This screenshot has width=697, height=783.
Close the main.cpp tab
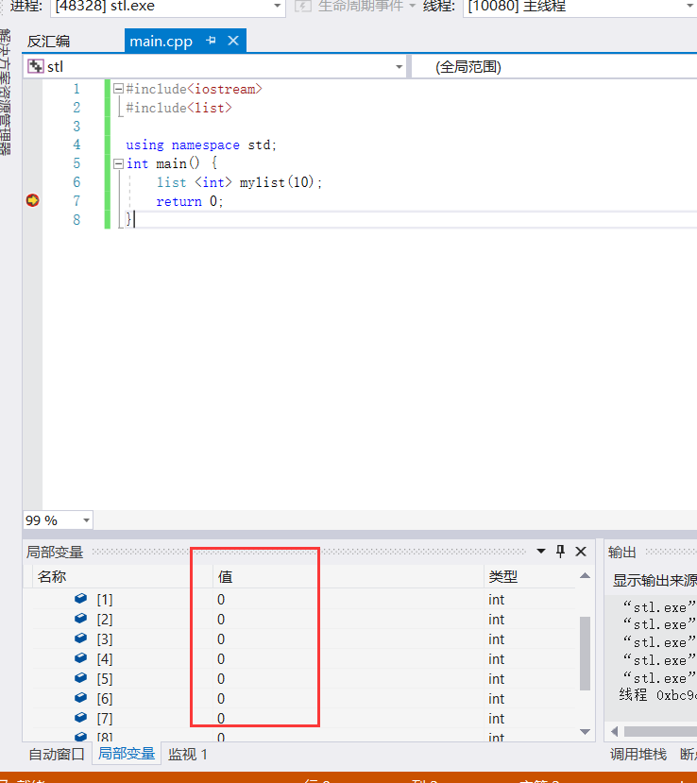(233, 41)
